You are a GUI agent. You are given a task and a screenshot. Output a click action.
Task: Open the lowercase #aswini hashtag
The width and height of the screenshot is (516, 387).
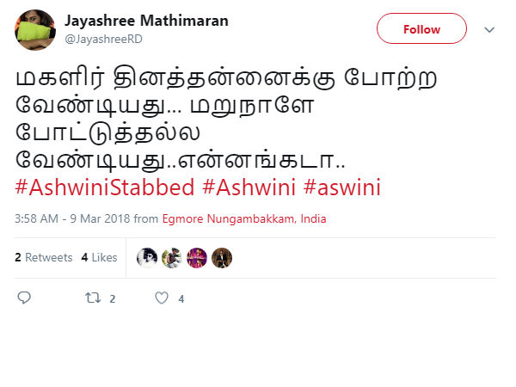[342, 187]
